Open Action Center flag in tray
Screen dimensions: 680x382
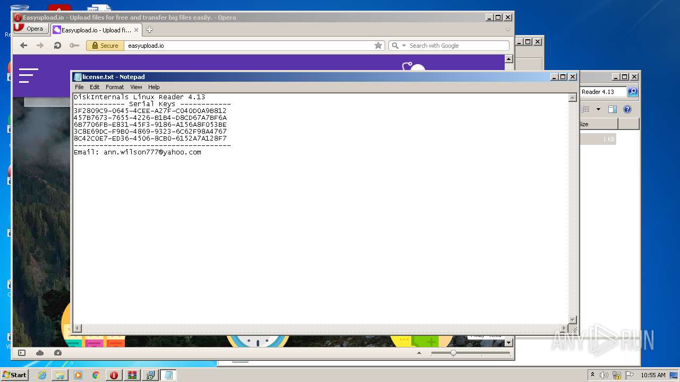coord(630,375)
